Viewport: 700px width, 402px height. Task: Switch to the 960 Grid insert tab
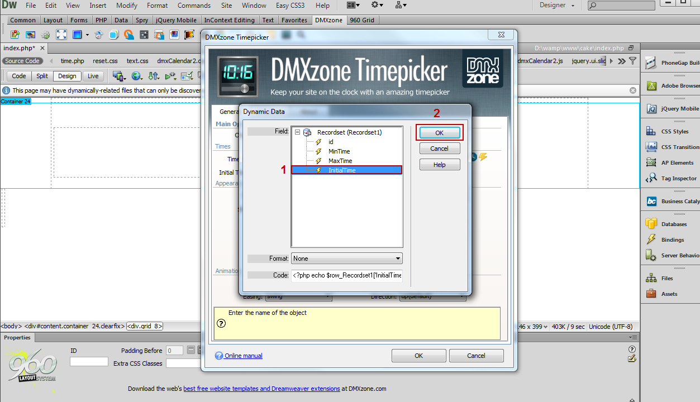click(362, 20)
